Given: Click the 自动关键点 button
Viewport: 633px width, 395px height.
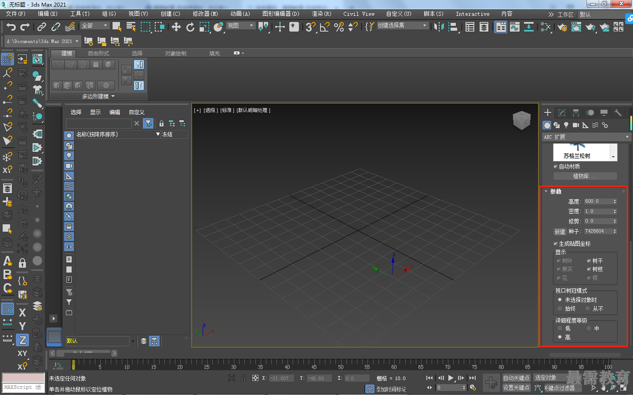Looking at the screenshot, I should point(516,378).
